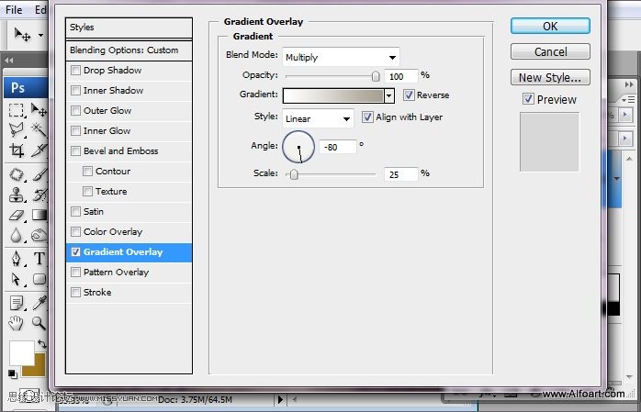Open the File menu

(14, 9)
